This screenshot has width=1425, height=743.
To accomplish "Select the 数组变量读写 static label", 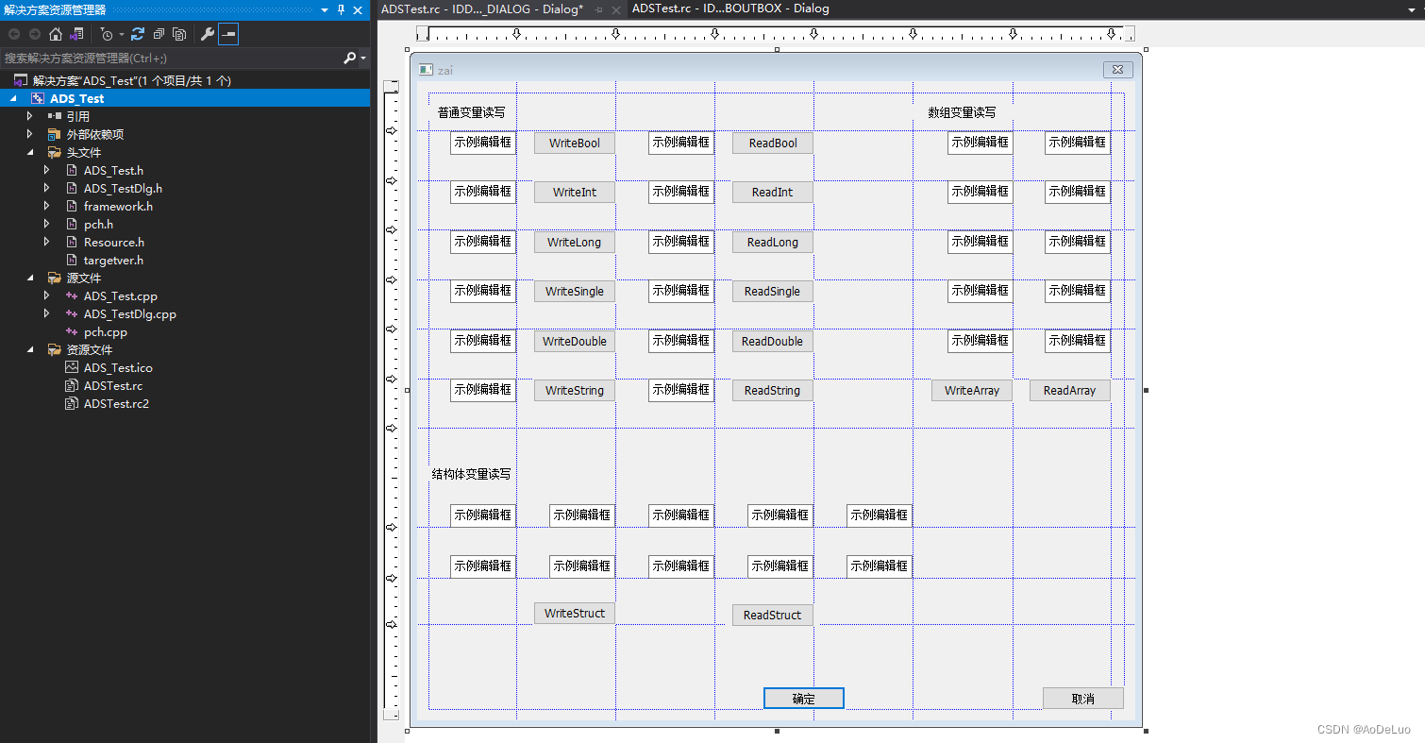I will pos(963,112).
